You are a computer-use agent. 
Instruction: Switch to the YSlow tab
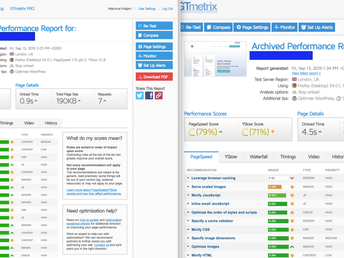click(231, 157)
